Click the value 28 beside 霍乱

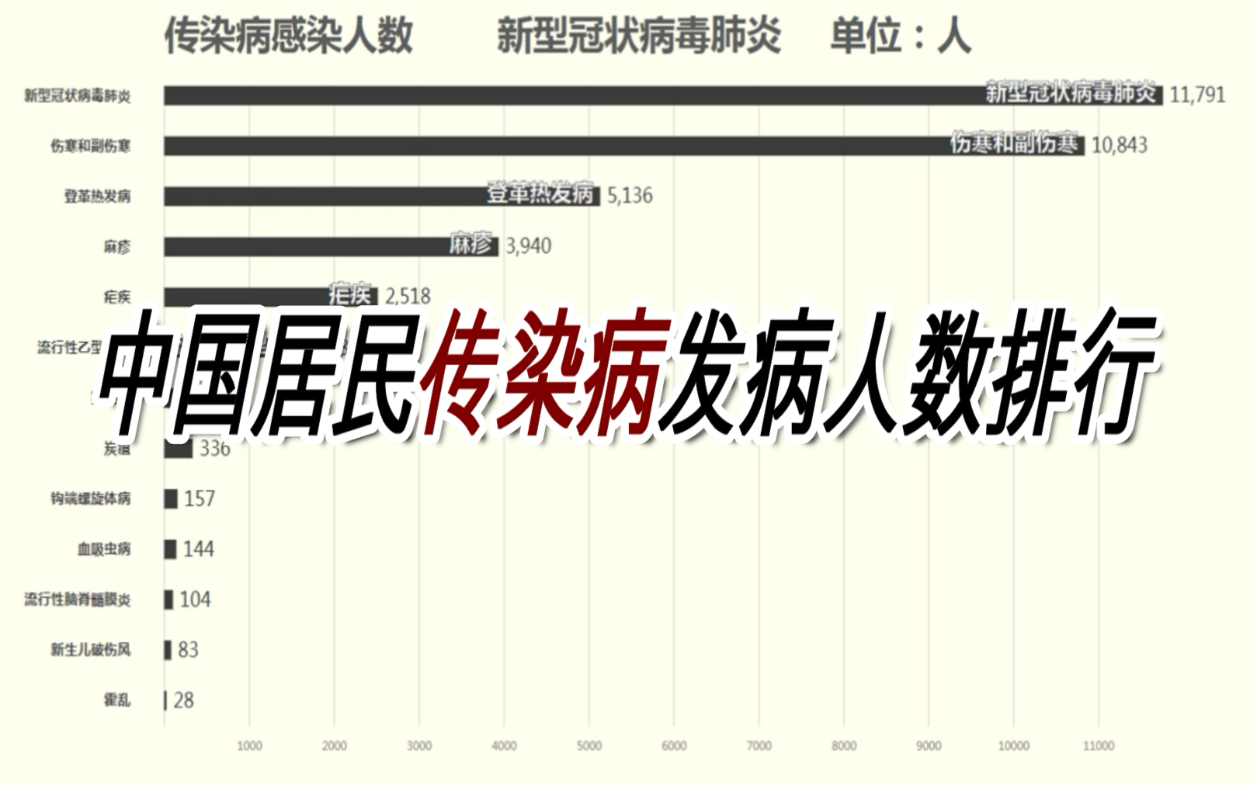(183, 700)
